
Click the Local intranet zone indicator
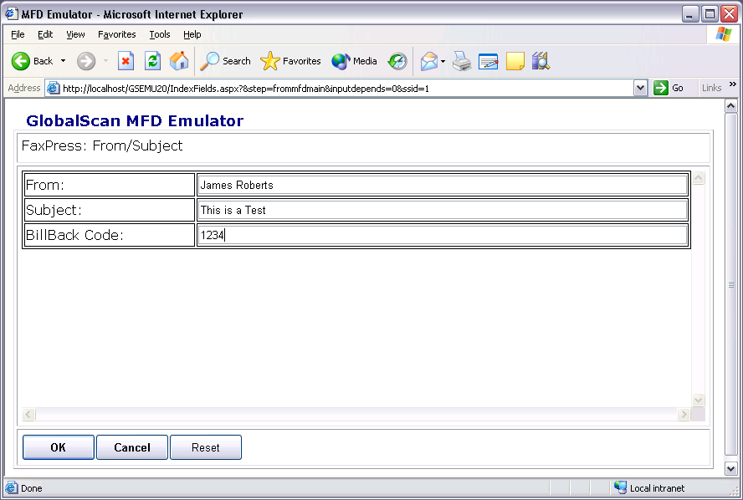coord(649,487)
